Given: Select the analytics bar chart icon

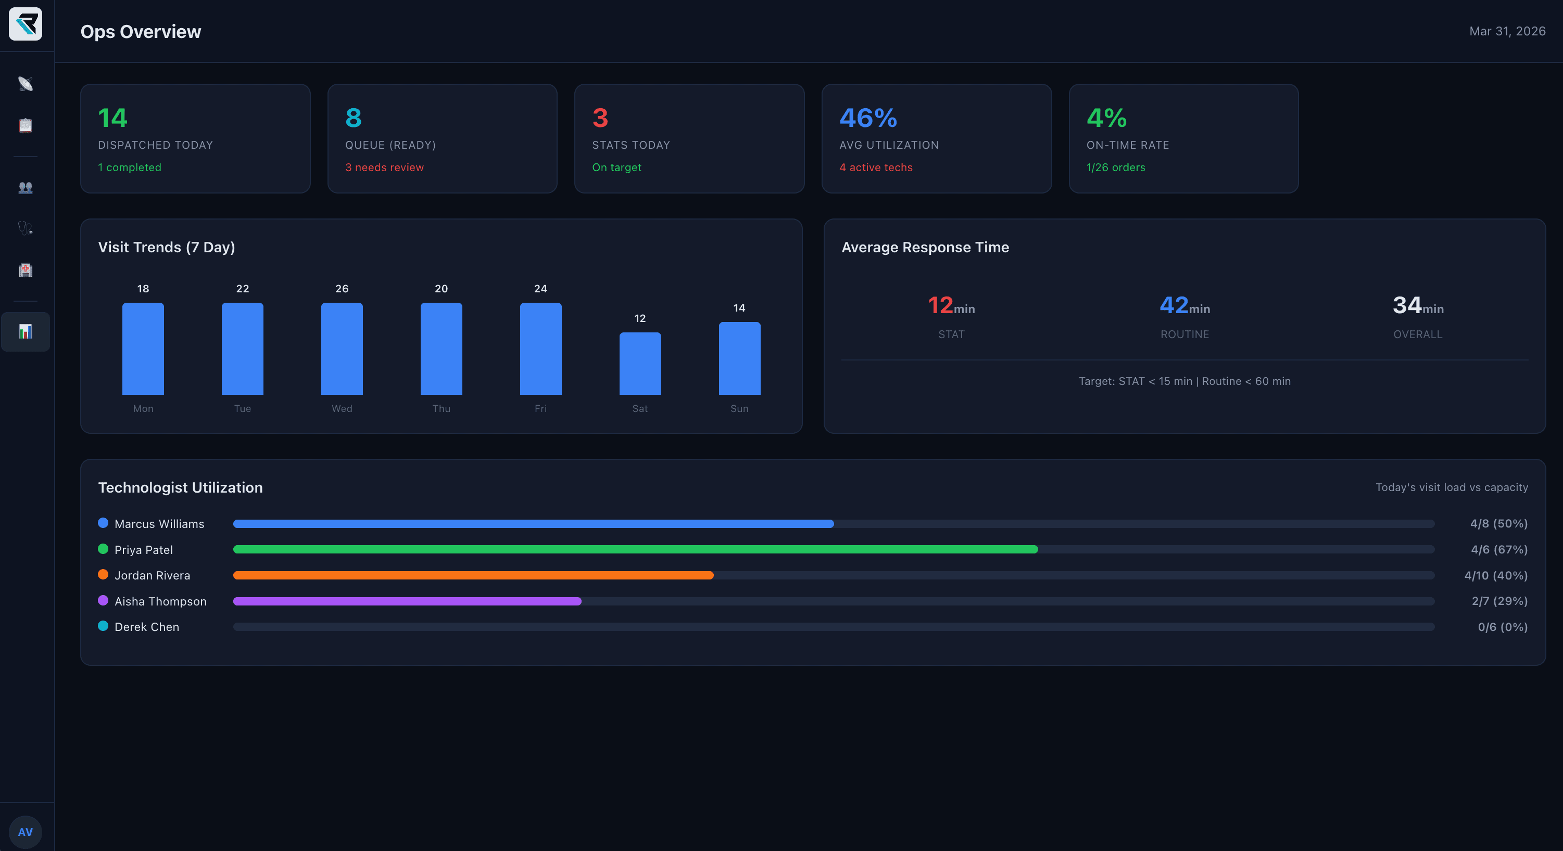Looking at the screenshot, I should coord(25,331).
